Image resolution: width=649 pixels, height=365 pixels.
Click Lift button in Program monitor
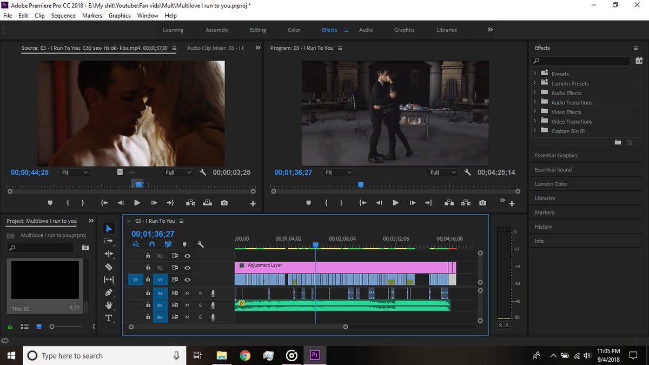click(449, 203)
